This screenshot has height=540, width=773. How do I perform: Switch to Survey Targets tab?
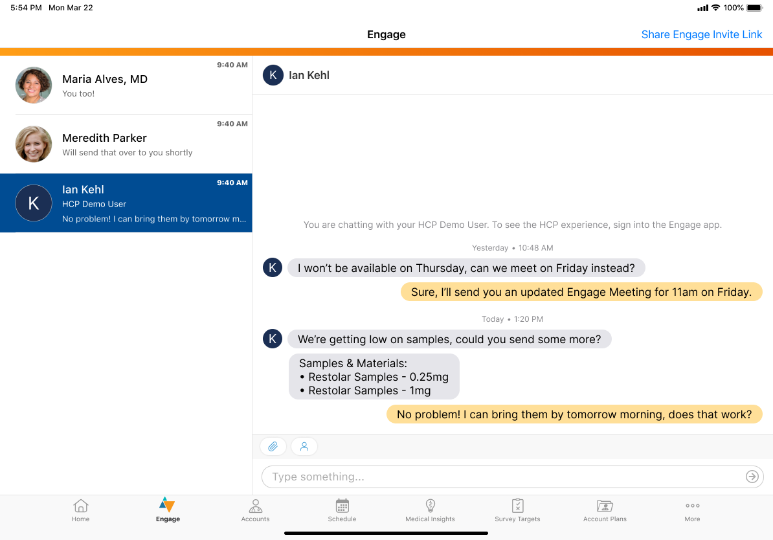(517, 510)
